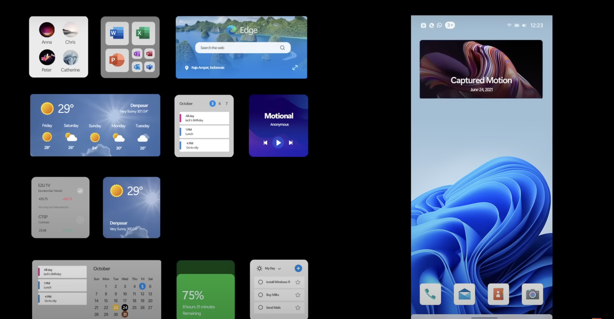The height and width of the screenshot is (319, 614).
Task: Check off the Buy Milks task
Action: 260,295
